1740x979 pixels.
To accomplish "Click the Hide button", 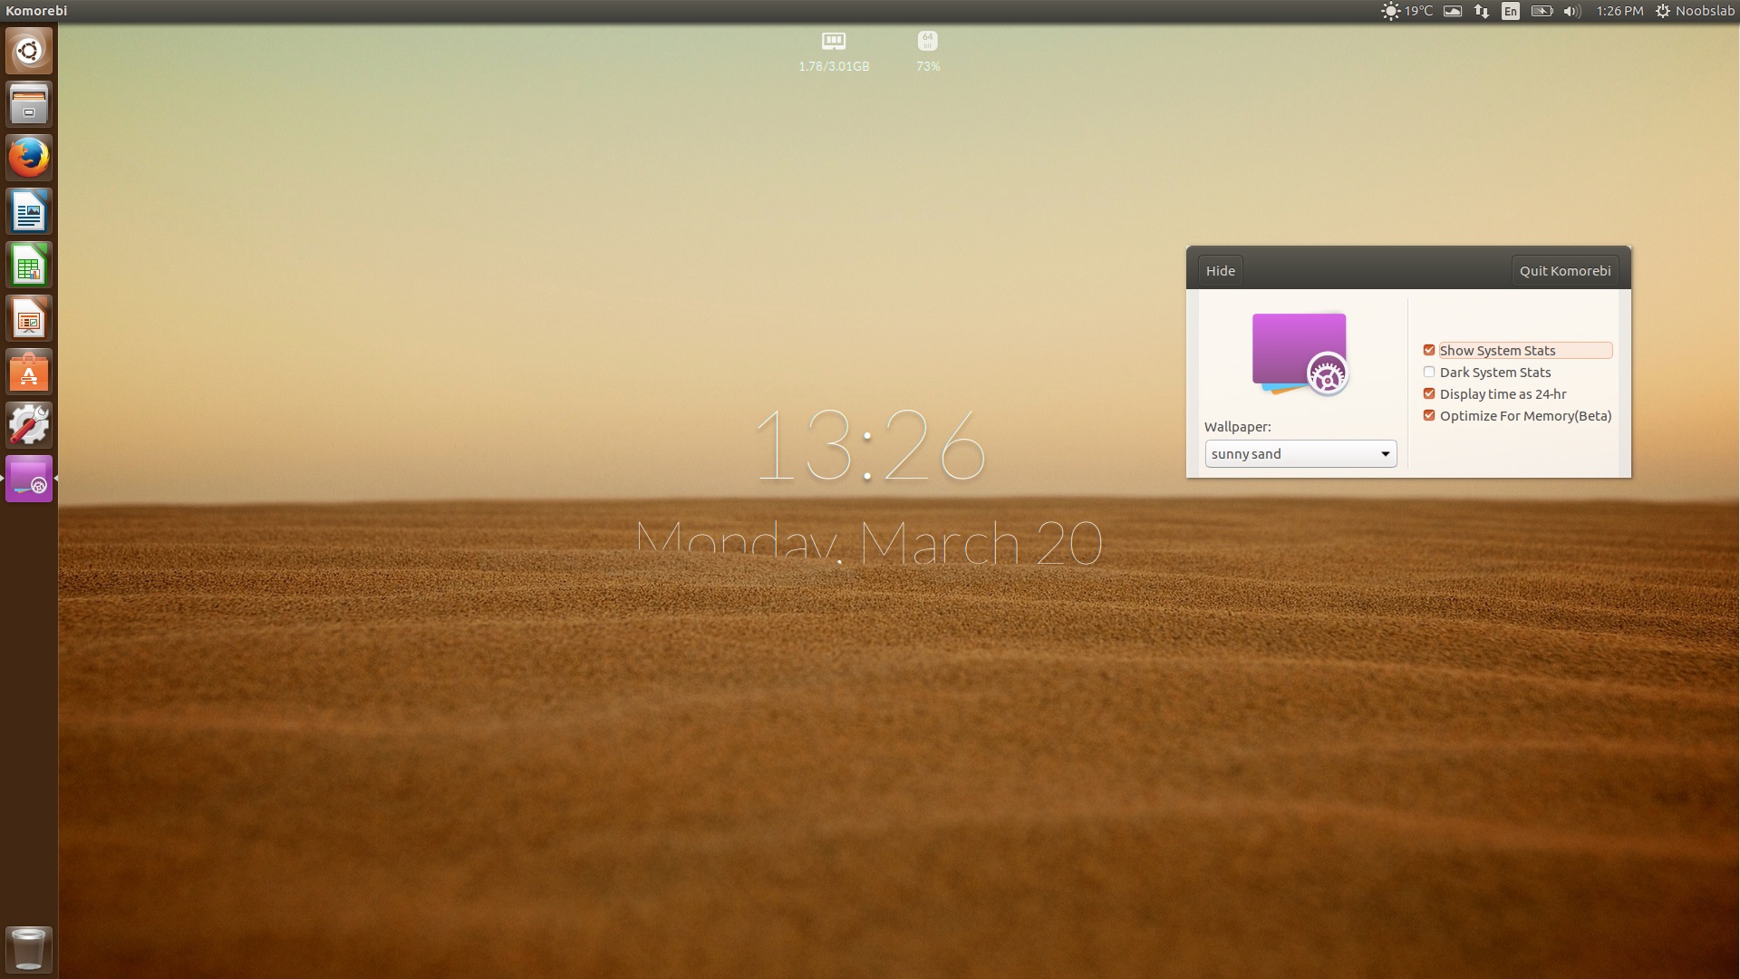I will coord(1220,271).
